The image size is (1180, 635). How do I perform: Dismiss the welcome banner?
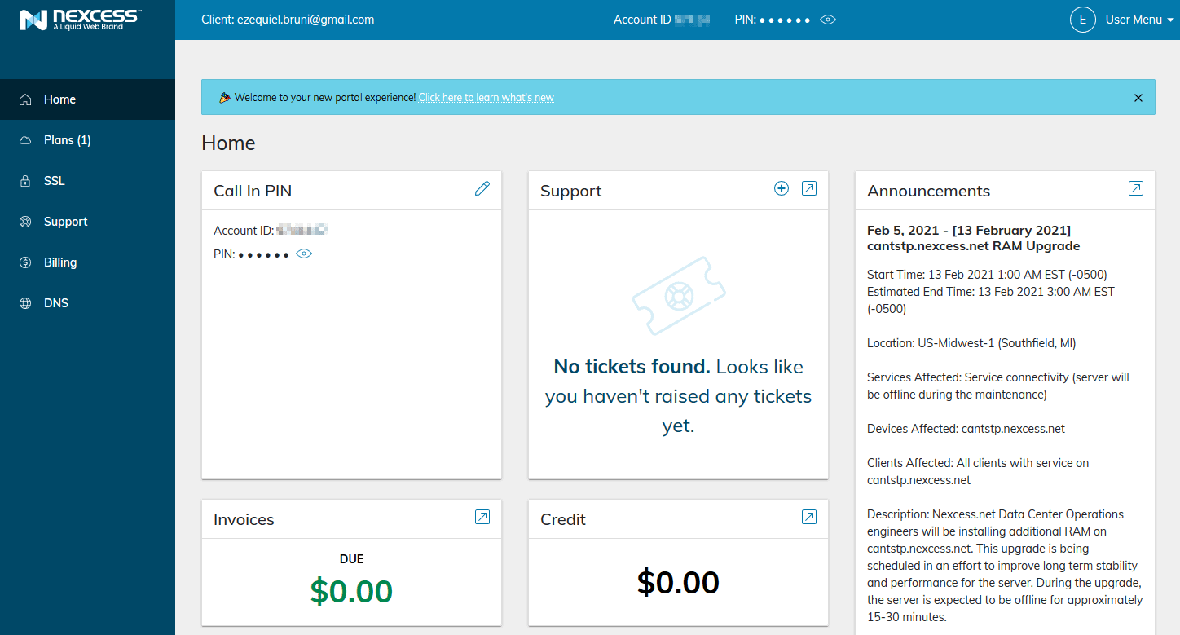pos(1138,98)
